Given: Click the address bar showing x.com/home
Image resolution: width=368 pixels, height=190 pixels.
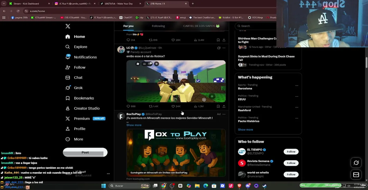Looking at the screenshot, I should 148,11.
